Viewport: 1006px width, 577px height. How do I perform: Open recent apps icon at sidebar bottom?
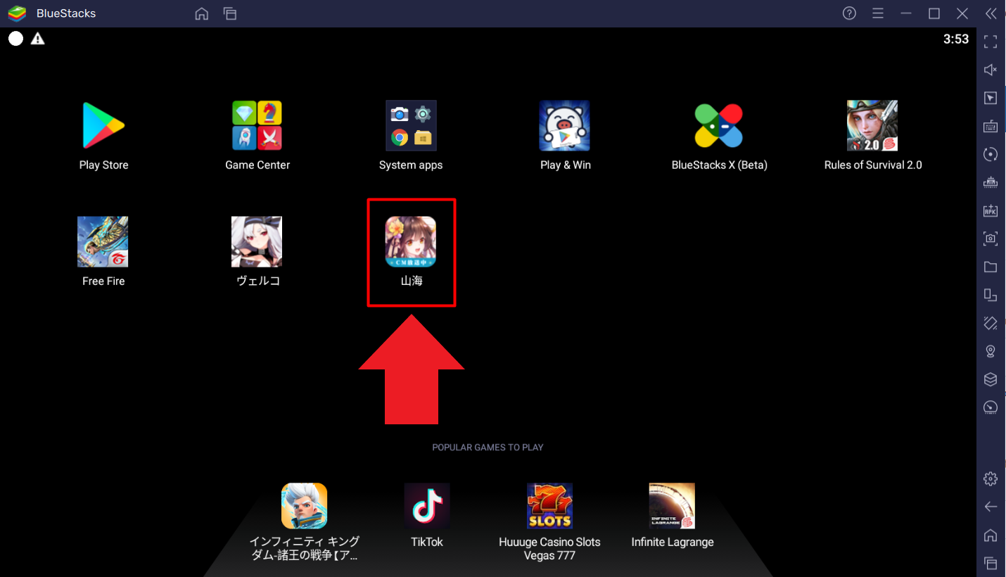coord(991,563)
